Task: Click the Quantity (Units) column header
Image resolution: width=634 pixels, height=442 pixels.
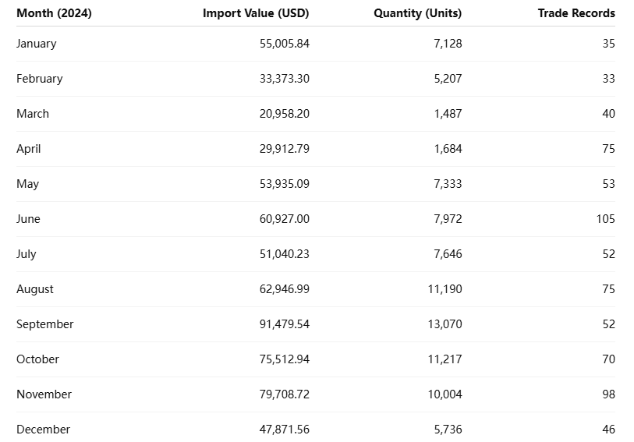Action: pyautogui.click(x=417, y=13)
